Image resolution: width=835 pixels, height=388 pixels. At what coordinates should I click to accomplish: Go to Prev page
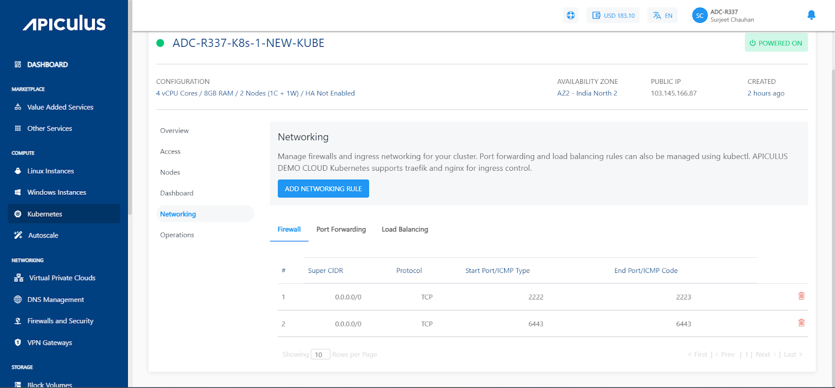click(x=725, y=355)
